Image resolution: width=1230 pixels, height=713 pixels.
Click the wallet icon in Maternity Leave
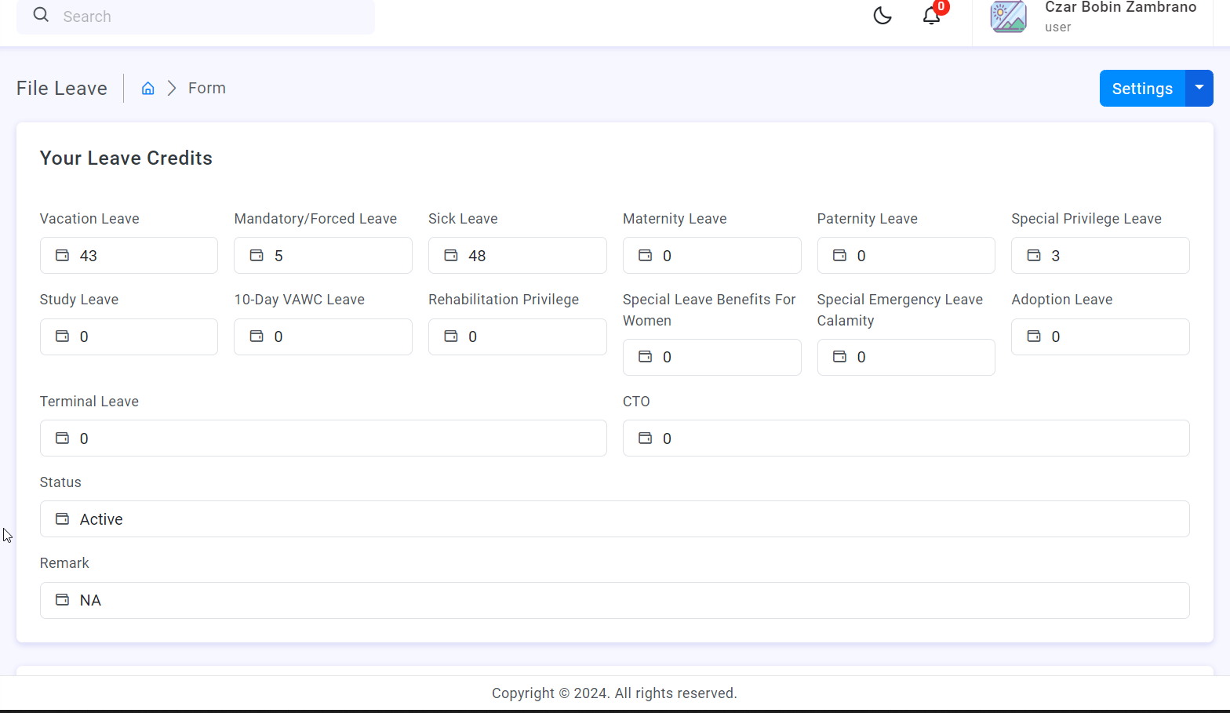click(x=645, y=255)
